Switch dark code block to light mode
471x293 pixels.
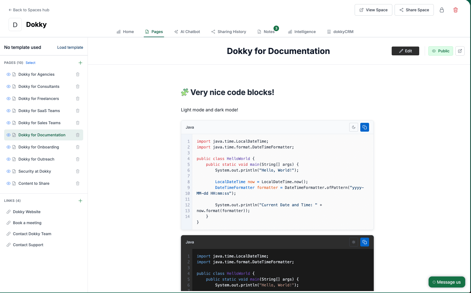[354, 242]
